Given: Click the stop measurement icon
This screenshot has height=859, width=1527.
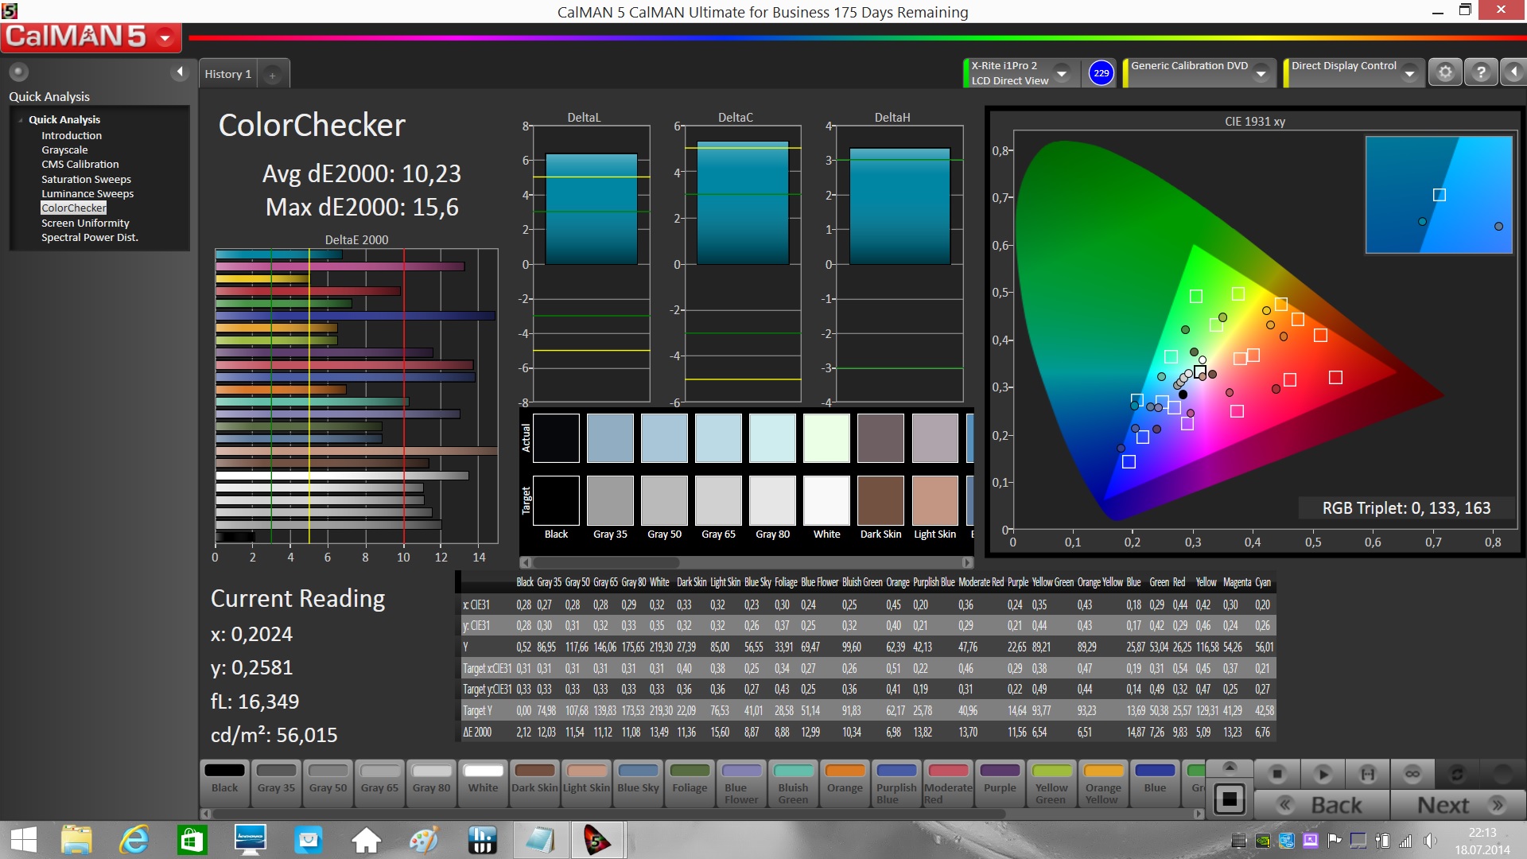Looking at the screenshot, I should click(x=1277, y=773).
